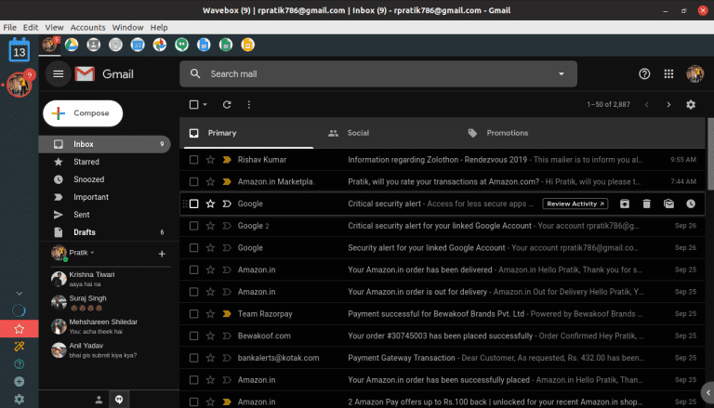Open Wavebox settings gear in sidebar

[x=20, y=399]
